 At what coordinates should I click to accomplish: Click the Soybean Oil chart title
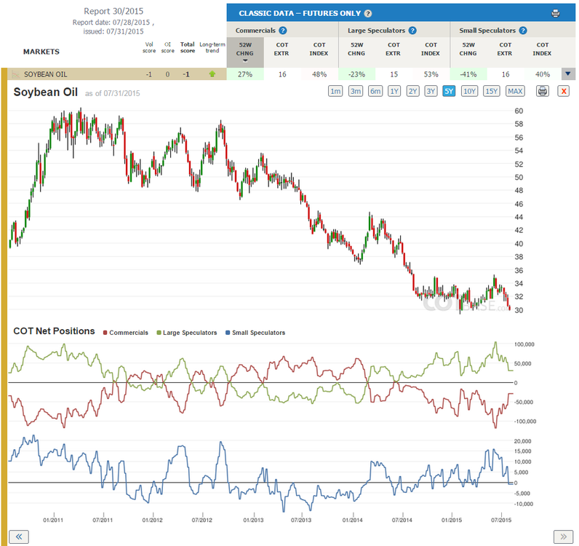[45, 92]
